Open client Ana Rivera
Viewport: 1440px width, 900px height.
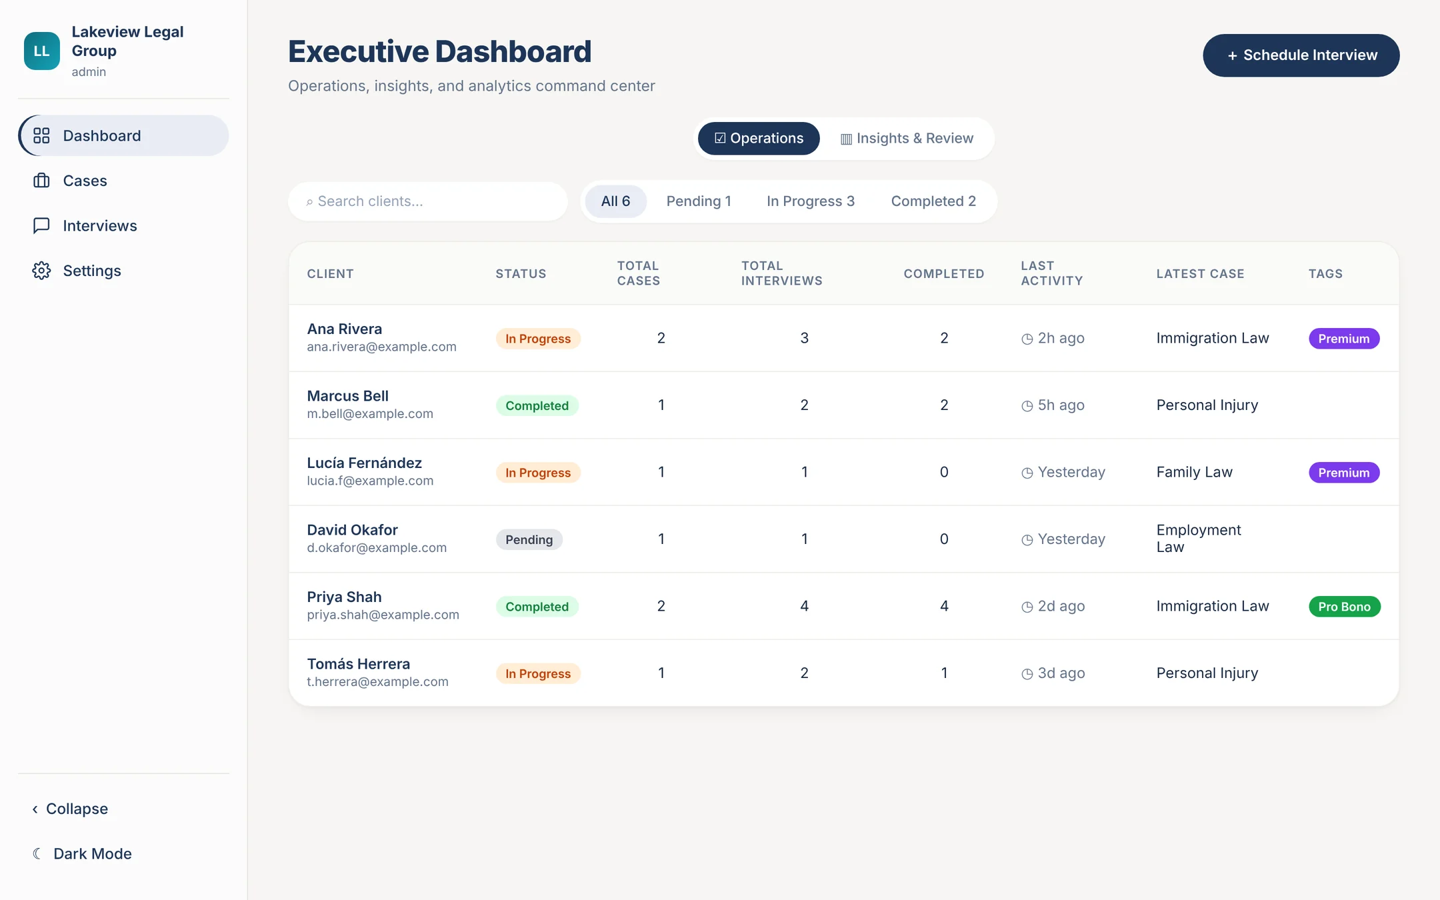[x=345, y=329]
